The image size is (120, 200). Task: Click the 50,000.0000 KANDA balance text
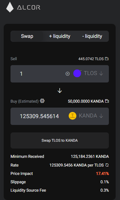[86, 101]
